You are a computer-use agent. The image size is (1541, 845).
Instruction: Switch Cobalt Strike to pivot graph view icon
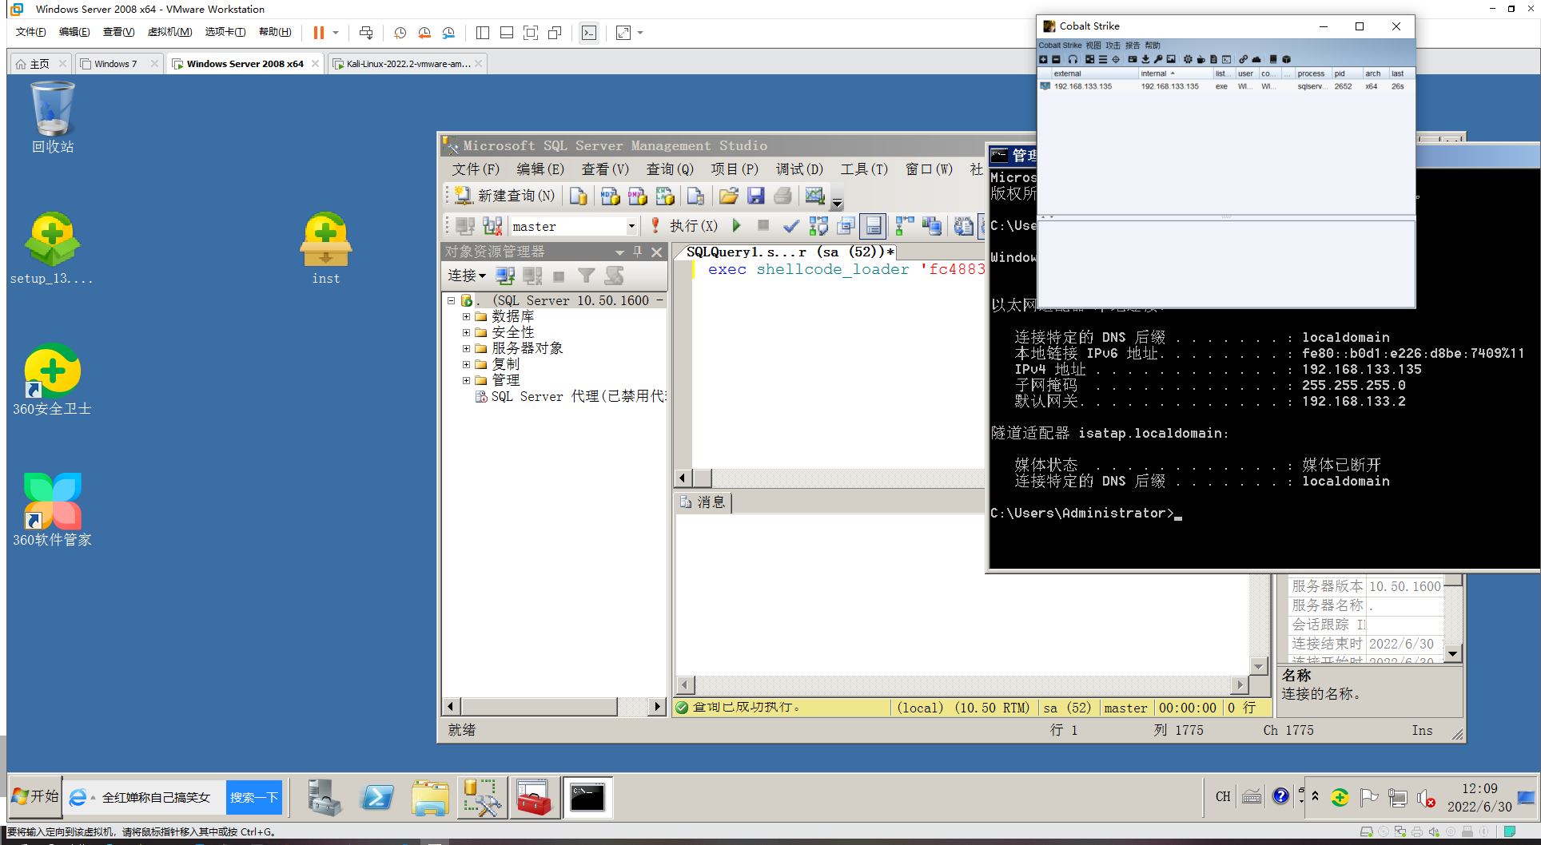(x=1089, y=59)
